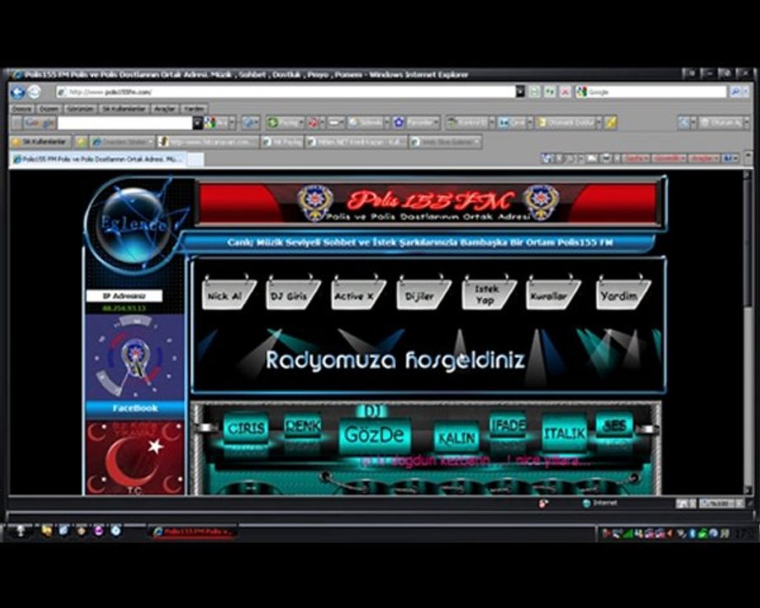Click the volume icon in system tray
Screen dimensions: 760x608
pos(670,534)
